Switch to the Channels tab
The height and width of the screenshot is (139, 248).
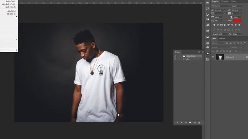pos(222,39)
